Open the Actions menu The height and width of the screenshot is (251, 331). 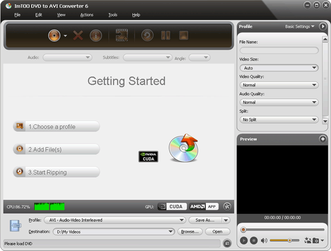(x=87, y=15)
